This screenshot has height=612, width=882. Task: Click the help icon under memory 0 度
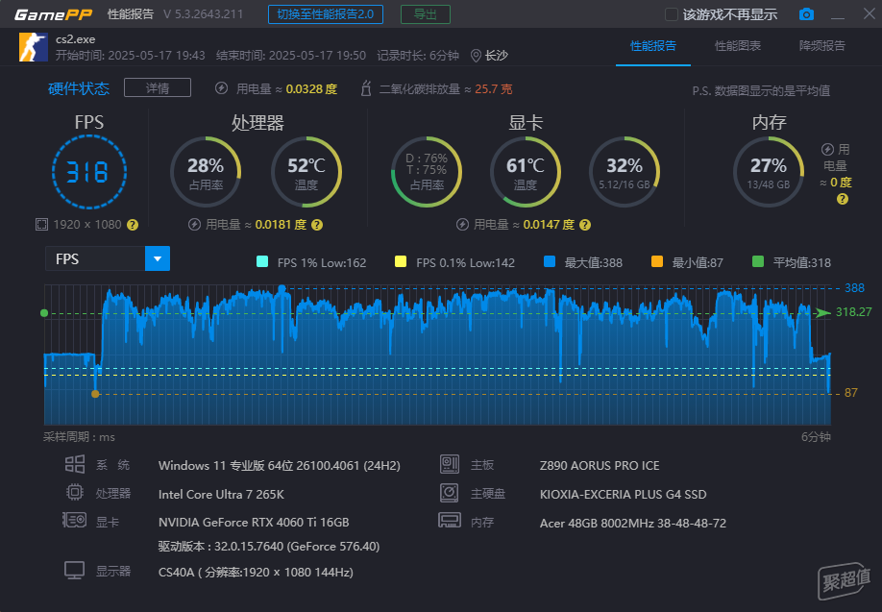[843, 199]
